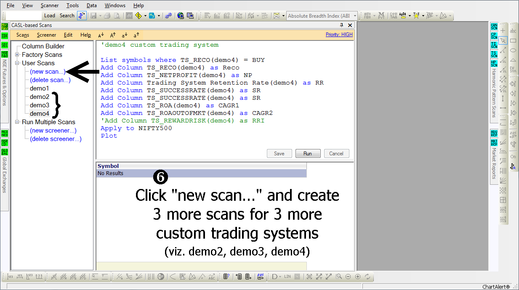This screenshot has height=290, width=519.
Task: Select the abc text annotation tool
Action: point(513,31)
